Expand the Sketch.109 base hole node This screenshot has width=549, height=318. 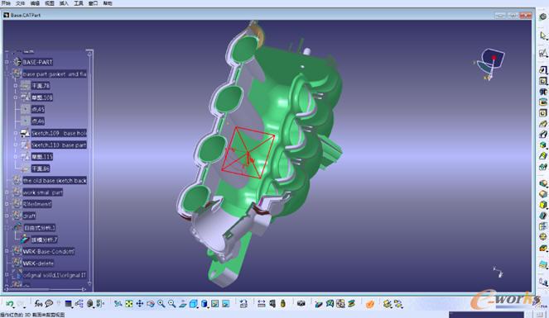[x=16, y=133]
